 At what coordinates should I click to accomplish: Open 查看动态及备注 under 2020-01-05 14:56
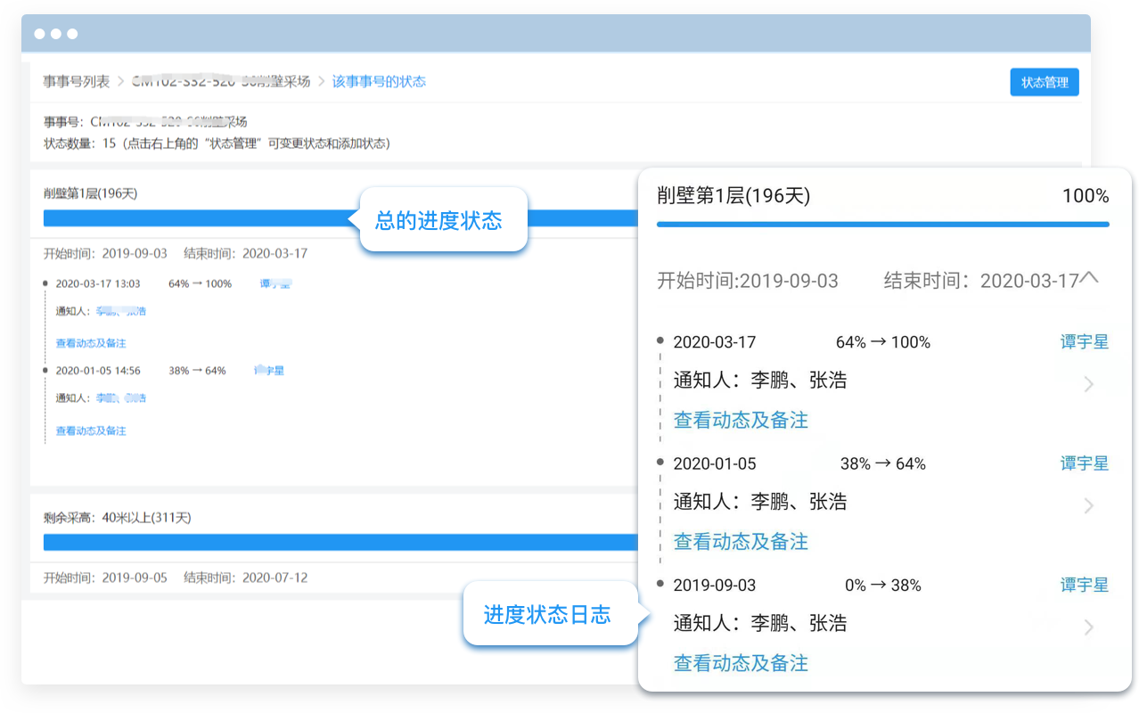pyautogui.click(x=91, y=430)
